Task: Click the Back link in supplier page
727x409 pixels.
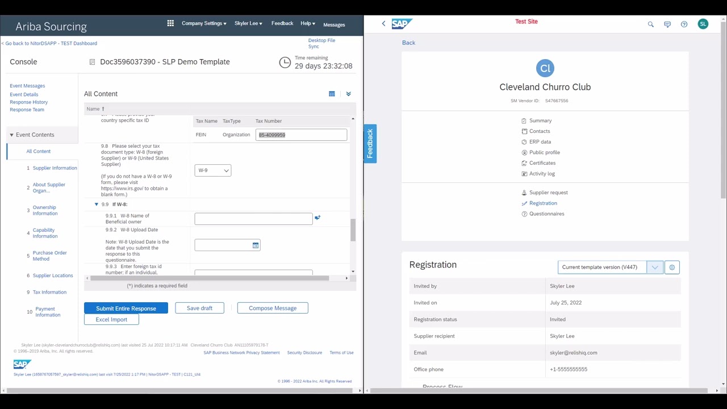Action: [x=408, y=43]
